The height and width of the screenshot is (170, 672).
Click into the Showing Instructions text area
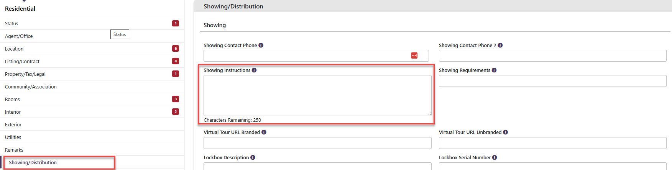[317, 95]
